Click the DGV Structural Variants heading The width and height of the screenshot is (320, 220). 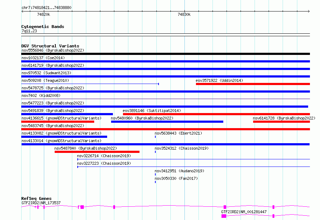tap(50, 46)
